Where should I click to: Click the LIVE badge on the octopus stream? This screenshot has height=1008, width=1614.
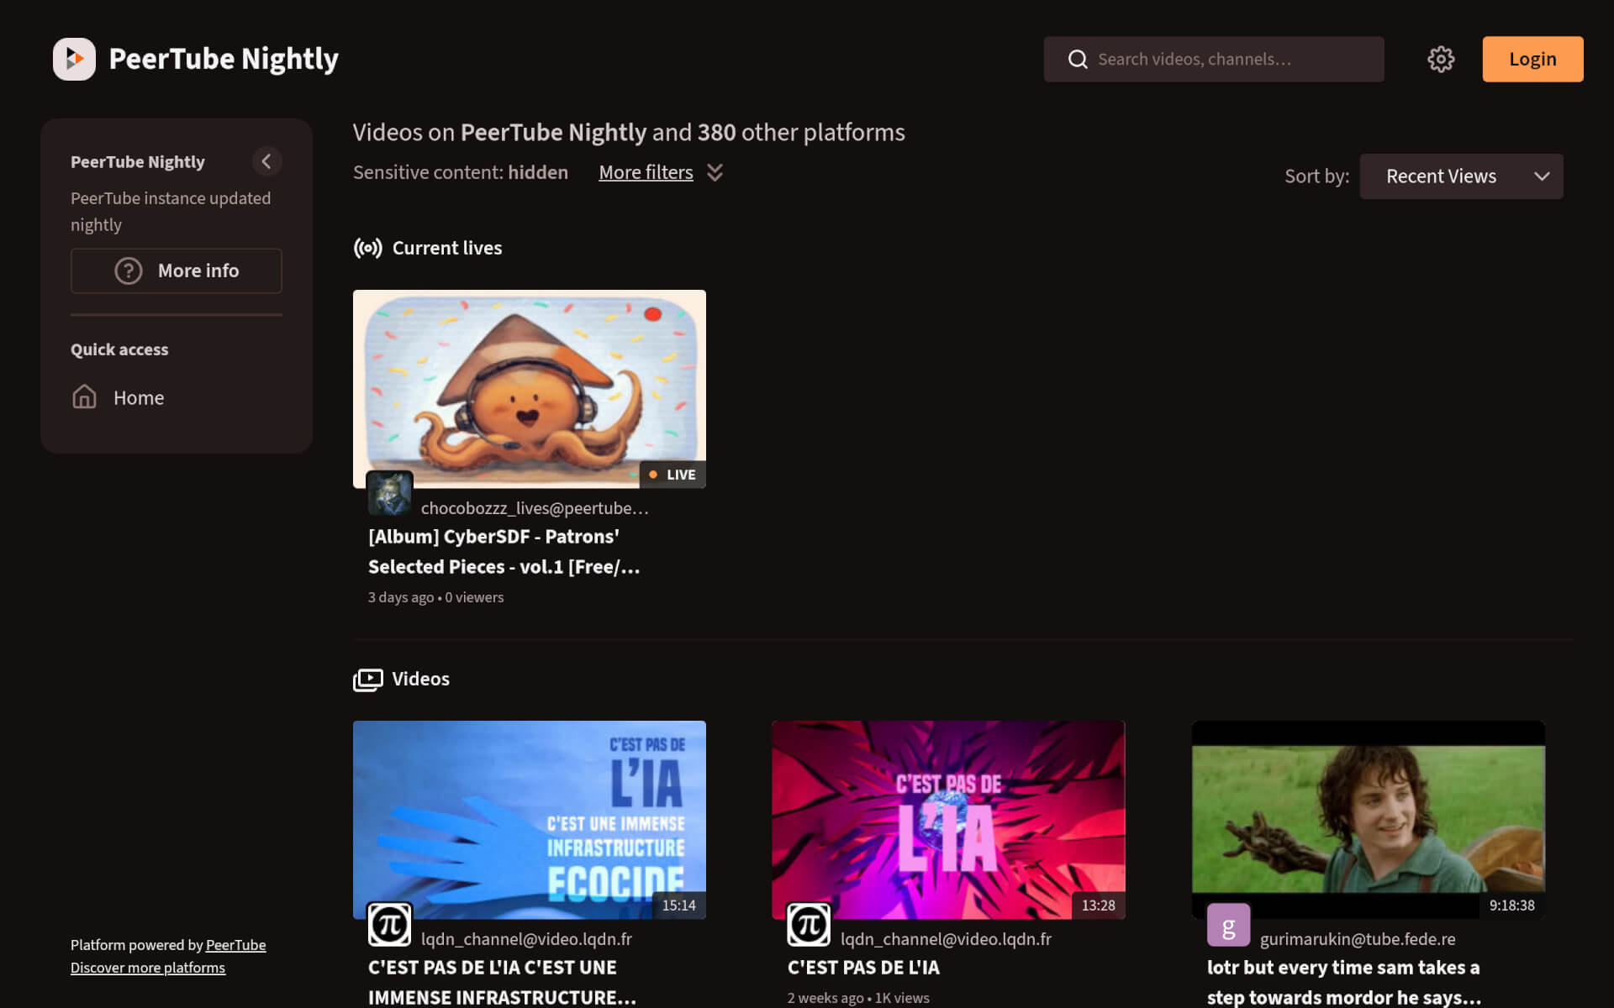[x=672, y=474]
